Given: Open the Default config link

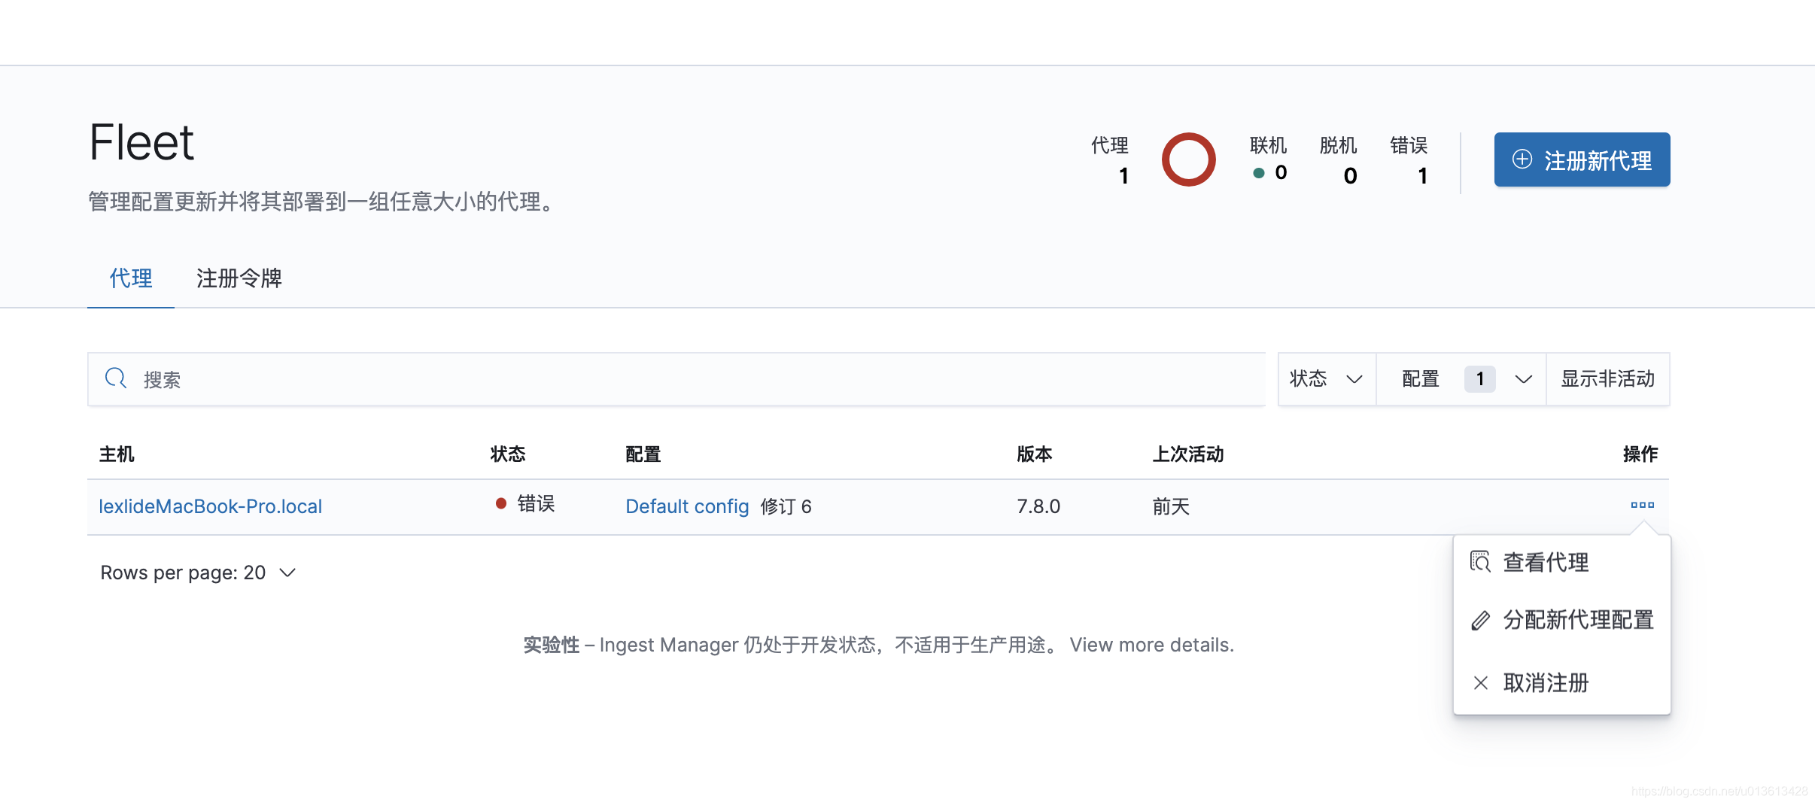Looking at the screenshot, I should pos(687,506).
